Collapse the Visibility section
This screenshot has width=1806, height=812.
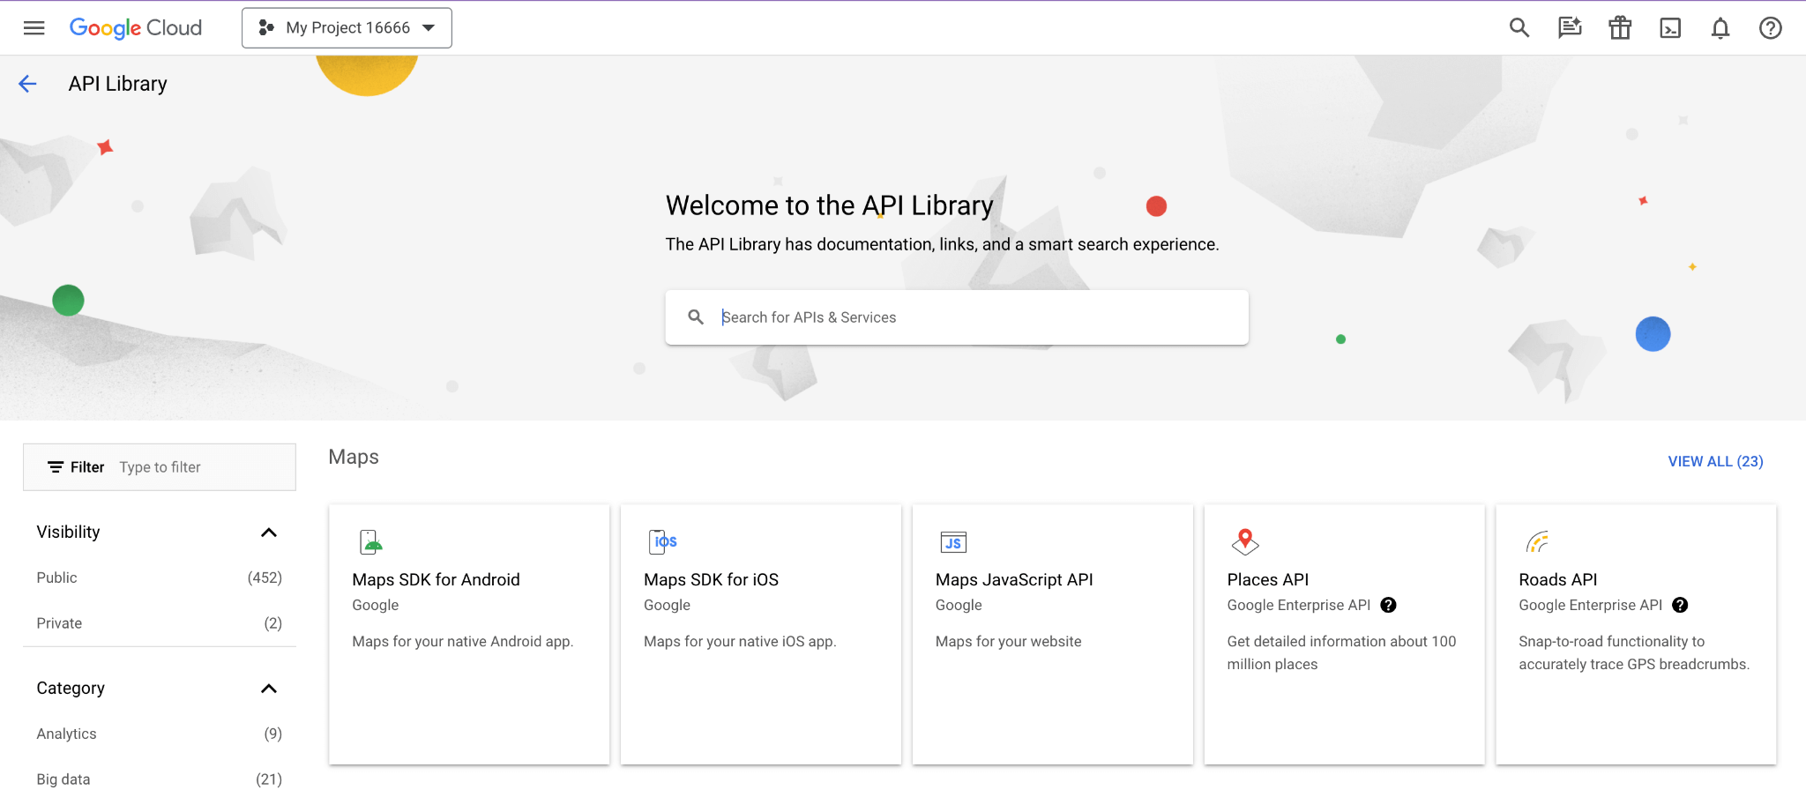tap(269, 533)
